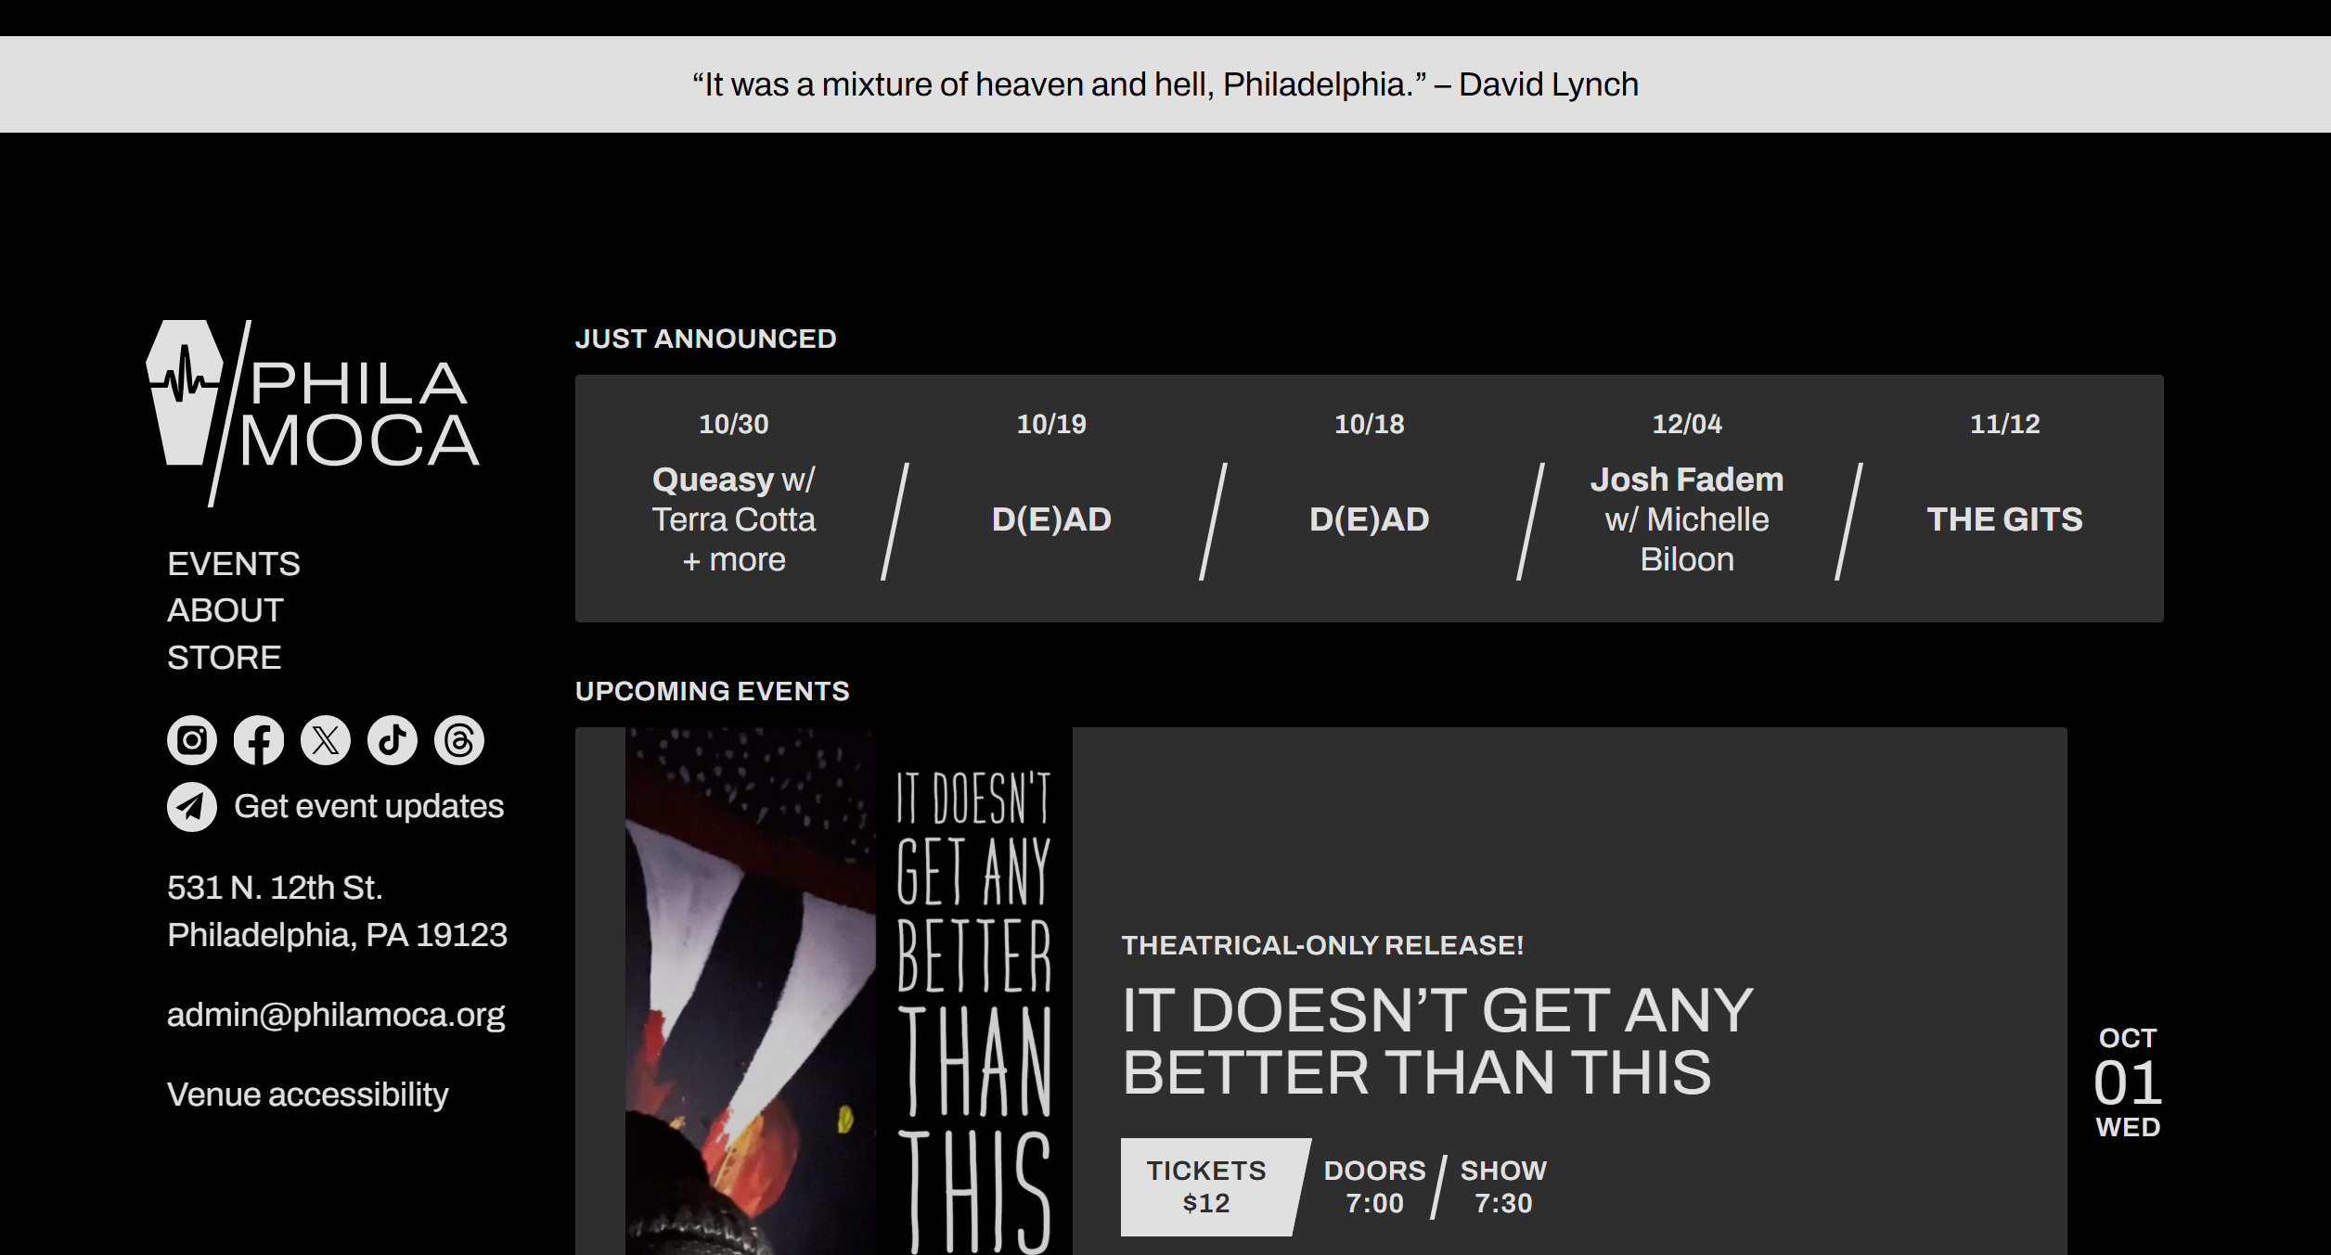The width and height of the screenshot is (2331, 1255).
Task: Visit the STORE page
Action: tap(225, 658)
